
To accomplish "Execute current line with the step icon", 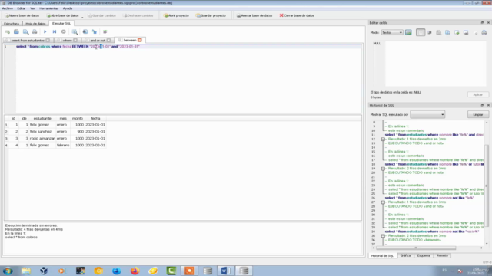I will pyautogui.click(x=55, y=32).
